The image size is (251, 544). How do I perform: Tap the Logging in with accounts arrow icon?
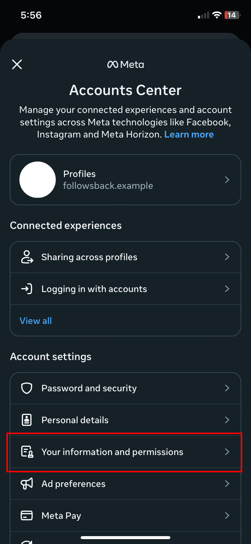coord(27,289)
